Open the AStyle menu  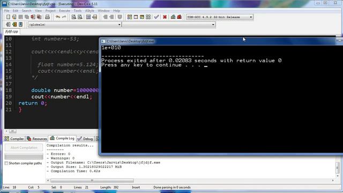tap(90, 11)
